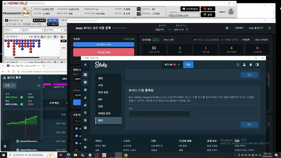This screenshot has height=158, width=281.
Task: Toggle dark mode moon icon in bonus code window
Action: pos(269,28)
